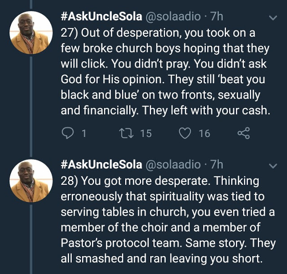Reply to tweet 27 via speech bubble icon
This screenshot has height=274, width=287.
(67, 133)
